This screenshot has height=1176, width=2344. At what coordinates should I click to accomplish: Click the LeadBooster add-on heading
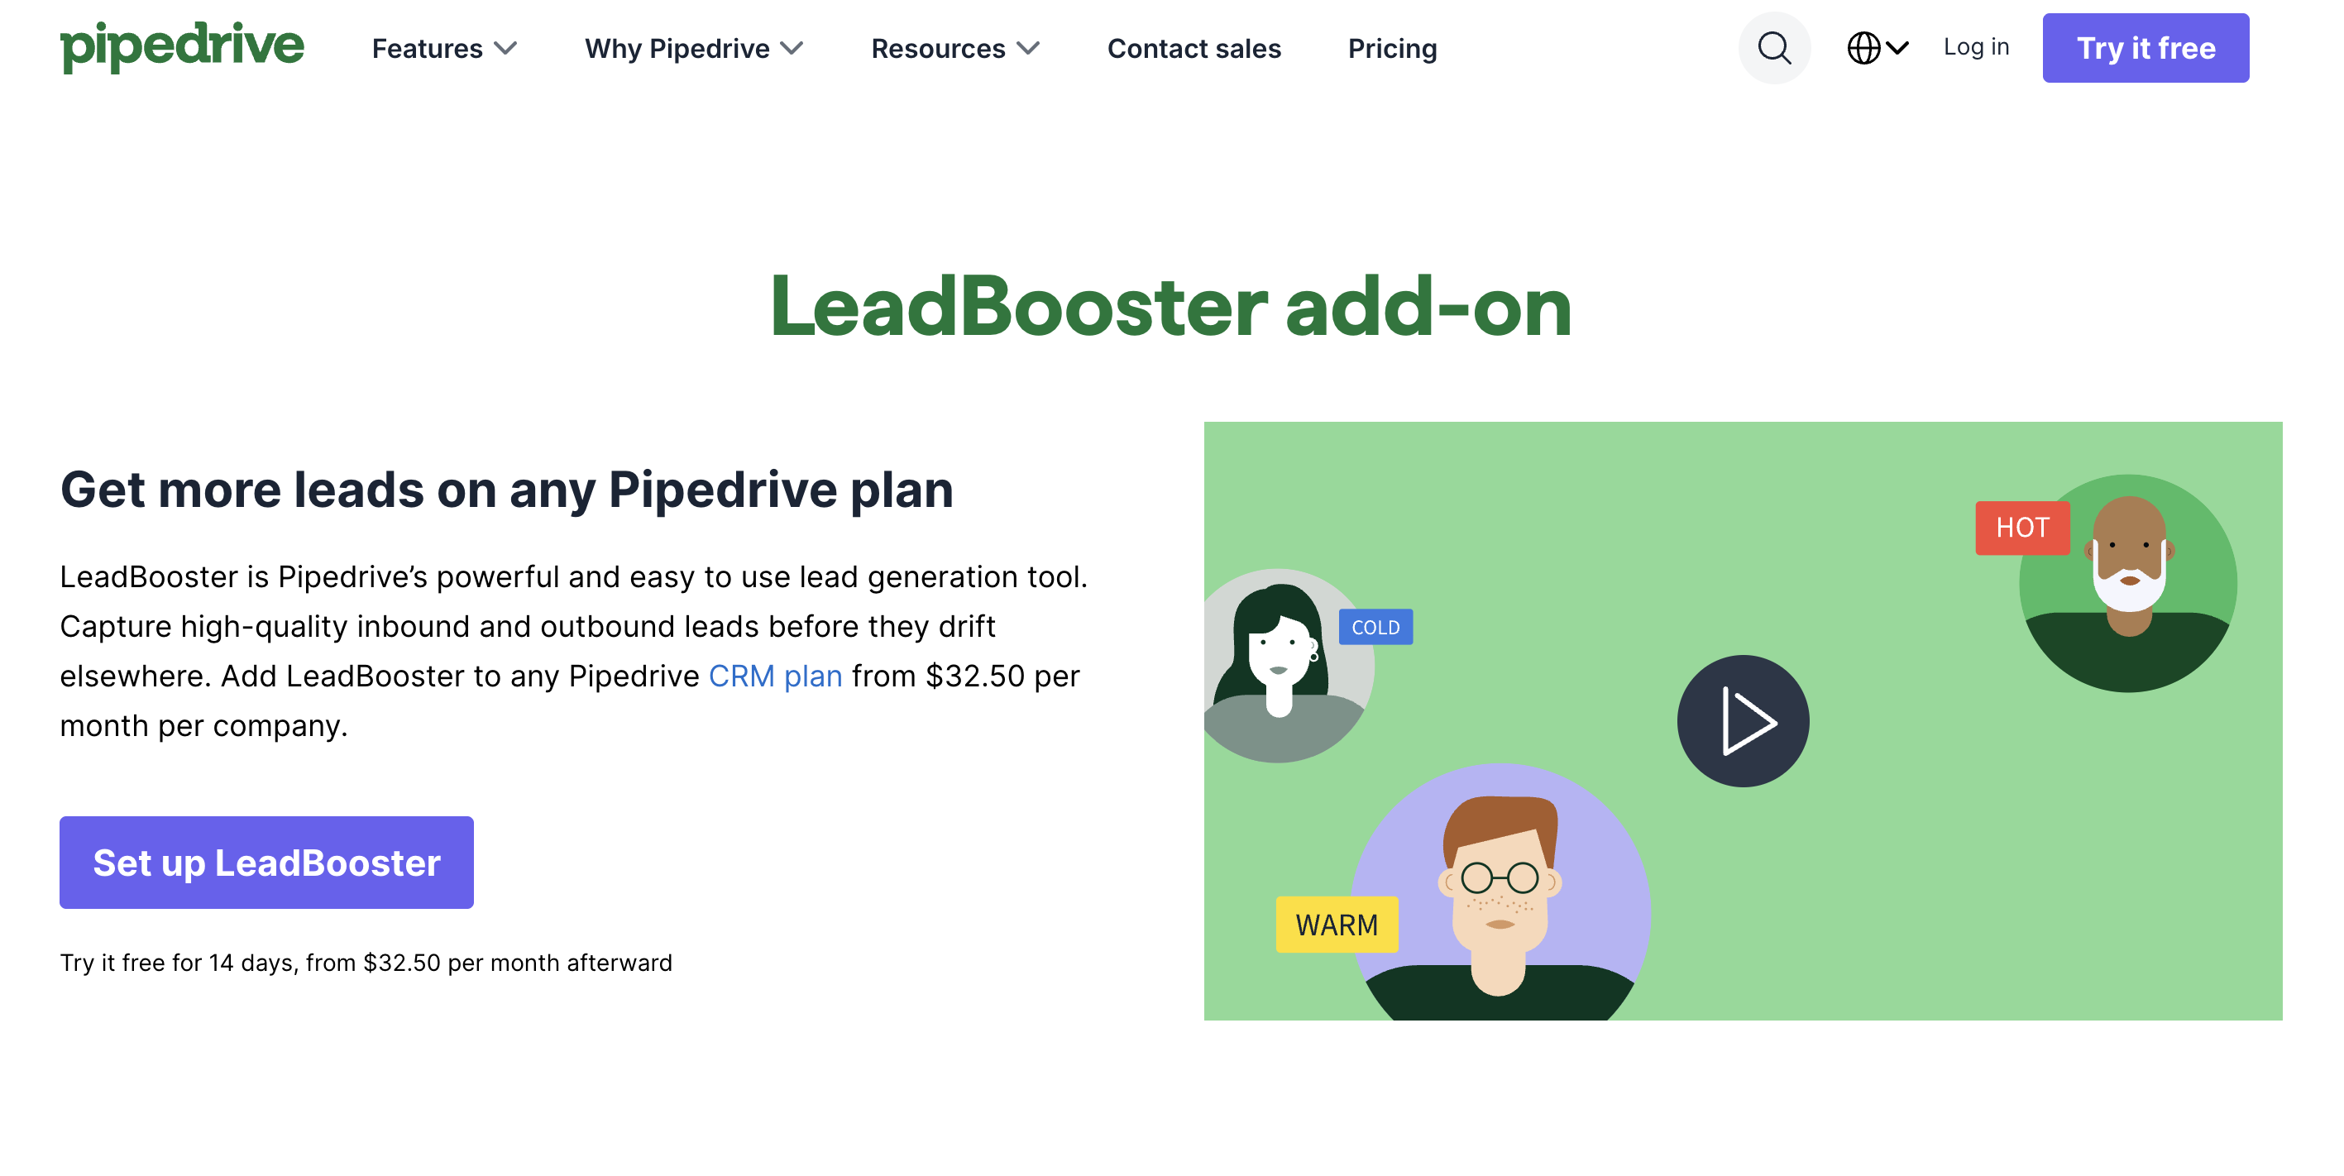click(1171, 306)
